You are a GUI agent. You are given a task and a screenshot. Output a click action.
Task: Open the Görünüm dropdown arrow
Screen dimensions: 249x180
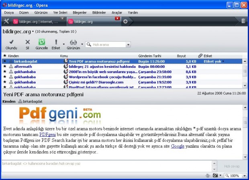tap(82, 44)
